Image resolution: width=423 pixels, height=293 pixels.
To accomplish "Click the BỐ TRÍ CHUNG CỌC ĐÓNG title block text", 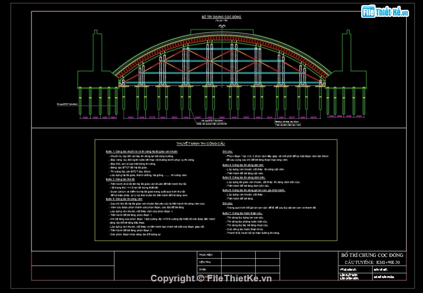I will [372, 255].
